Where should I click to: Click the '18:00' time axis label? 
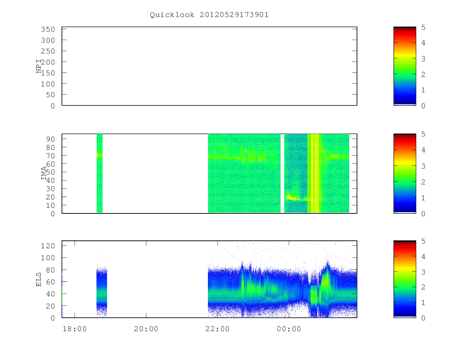click(75, 329)
